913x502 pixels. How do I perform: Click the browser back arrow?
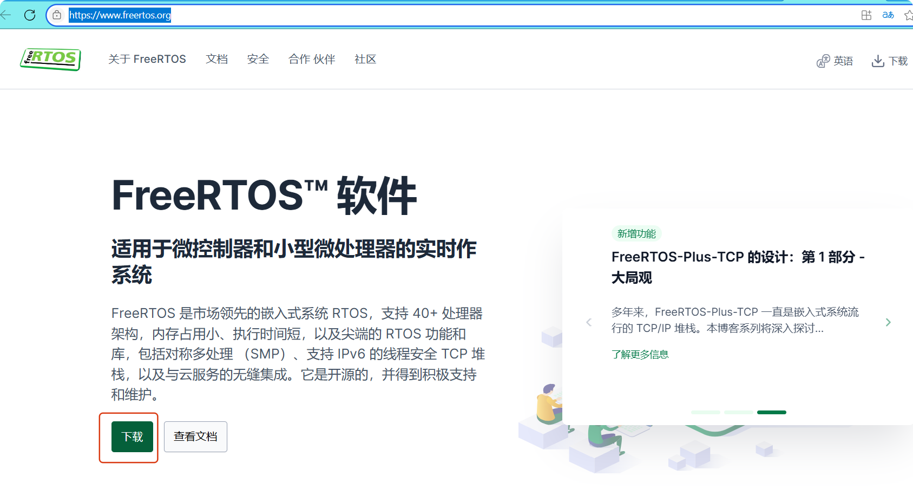pos(5,15)
